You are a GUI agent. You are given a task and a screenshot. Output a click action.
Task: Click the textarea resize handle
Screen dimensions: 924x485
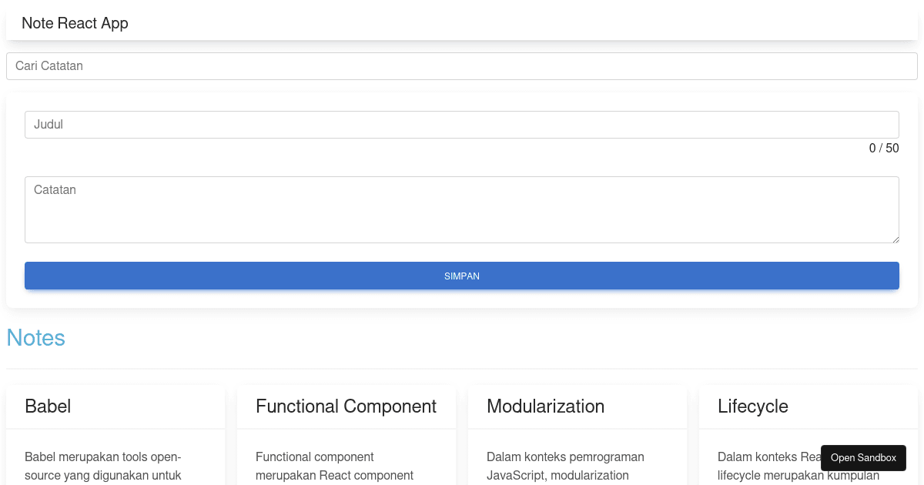(896, 239)
